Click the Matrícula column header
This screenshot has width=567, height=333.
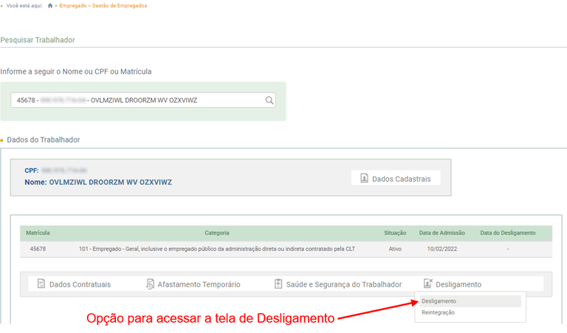pyautogui.click(x=38, y=233)
